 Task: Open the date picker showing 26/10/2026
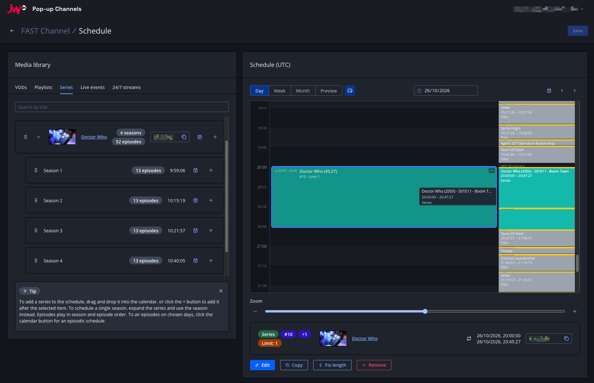(x=446, y=91)
